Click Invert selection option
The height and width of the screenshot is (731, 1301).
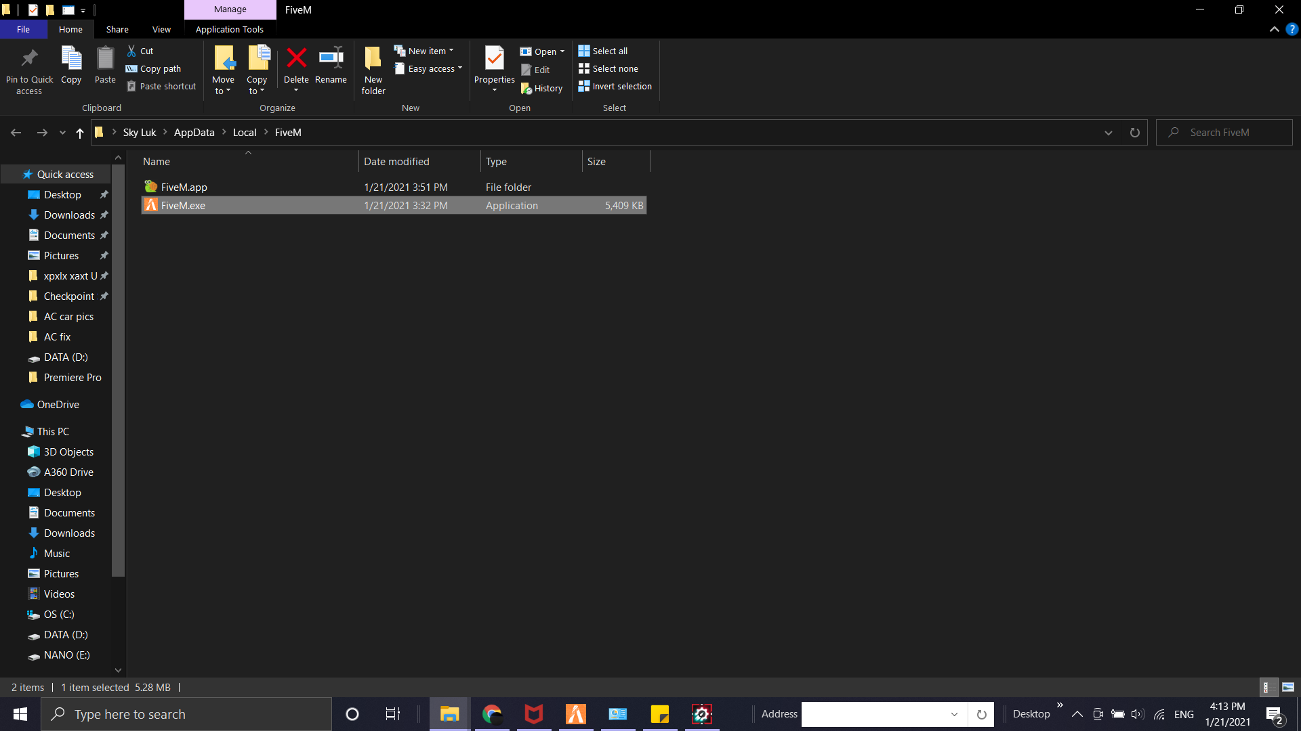[615, 87]
